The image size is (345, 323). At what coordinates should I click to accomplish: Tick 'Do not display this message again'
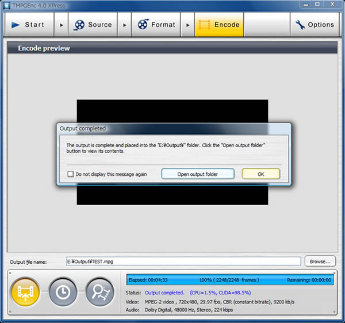coord(70,174)
